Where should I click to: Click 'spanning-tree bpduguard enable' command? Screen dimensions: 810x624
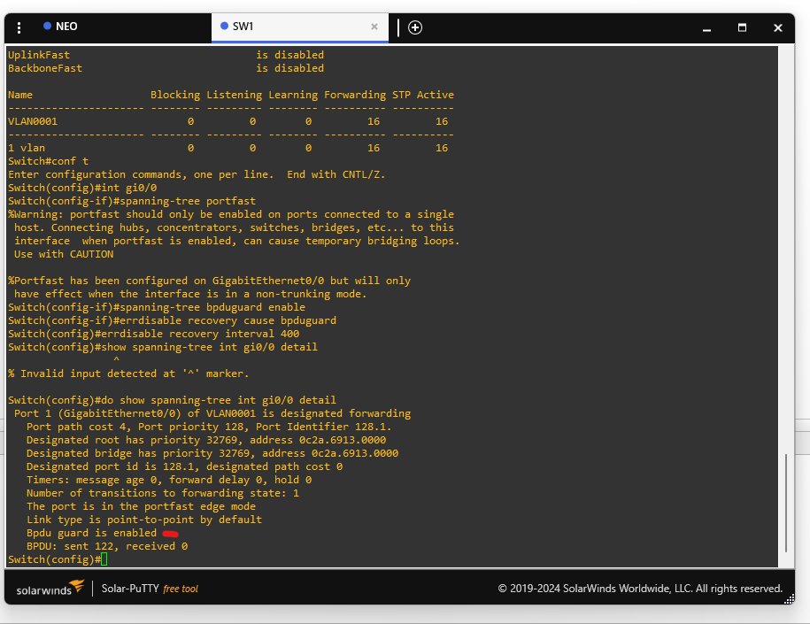[212, 307]
